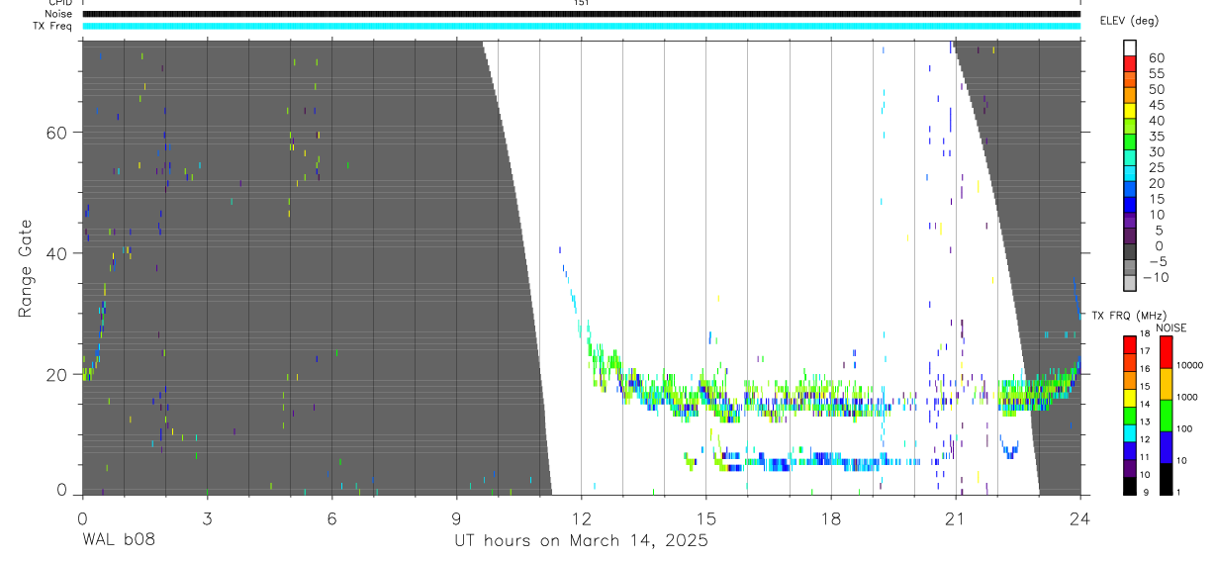
Task: Click the black segment of NOISE color bar
Action: [1166, 479]
